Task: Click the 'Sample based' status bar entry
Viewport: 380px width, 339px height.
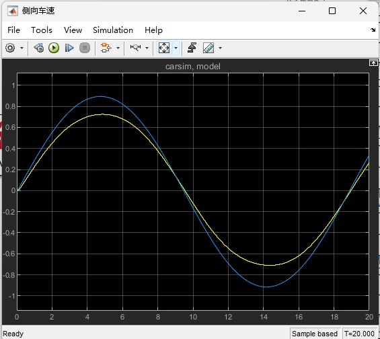Action: [x=315, y=334]
